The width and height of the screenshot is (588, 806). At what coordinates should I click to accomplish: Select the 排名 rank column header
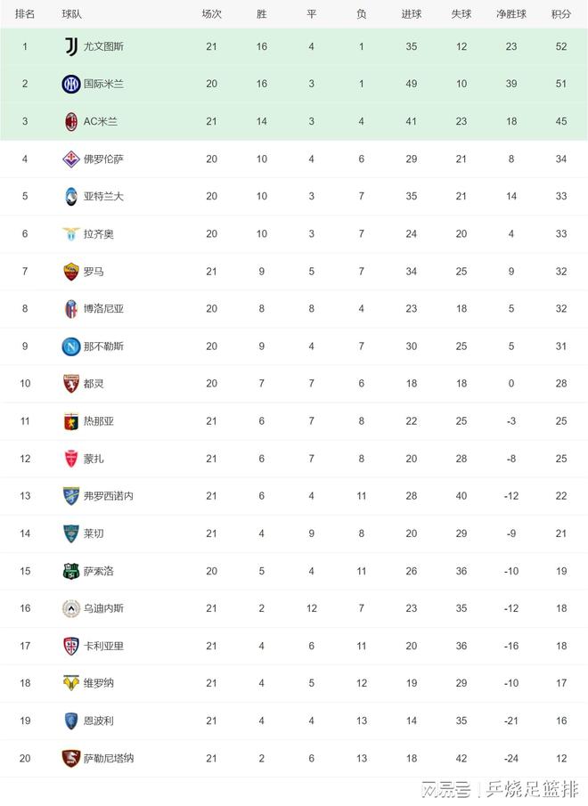click(x=25, y=14)
